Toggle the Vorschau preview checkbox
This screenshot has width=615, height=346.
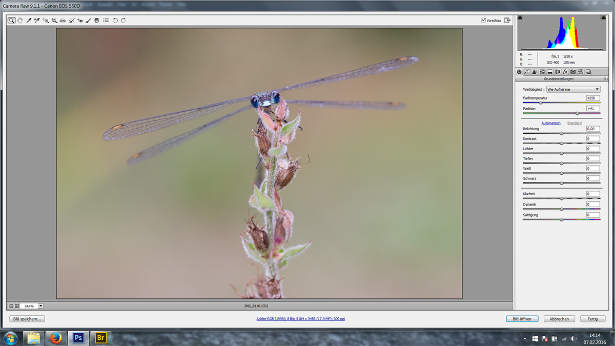(x=483, y=21)
